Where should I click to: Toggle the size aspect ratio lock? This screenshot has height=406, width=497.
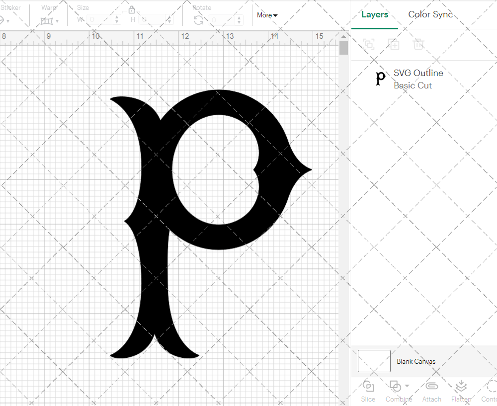(x=132, y=9)
